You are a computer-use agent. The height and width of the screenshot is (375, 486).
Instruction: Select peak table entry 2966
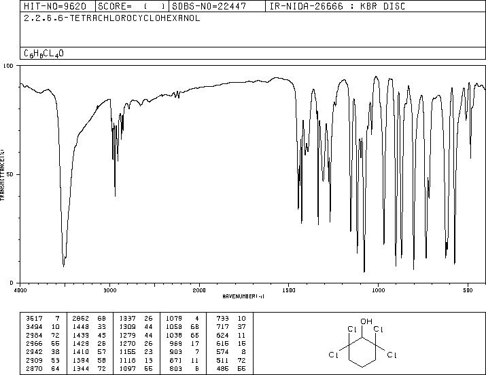pos(34,343)
